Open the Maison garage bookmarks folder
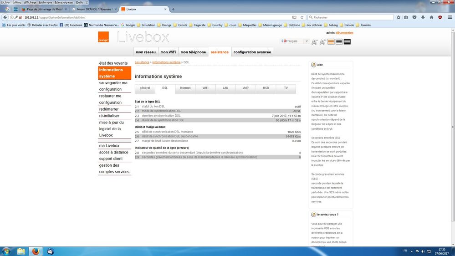The width and height of the screenshot is (455, 256). 270,25
